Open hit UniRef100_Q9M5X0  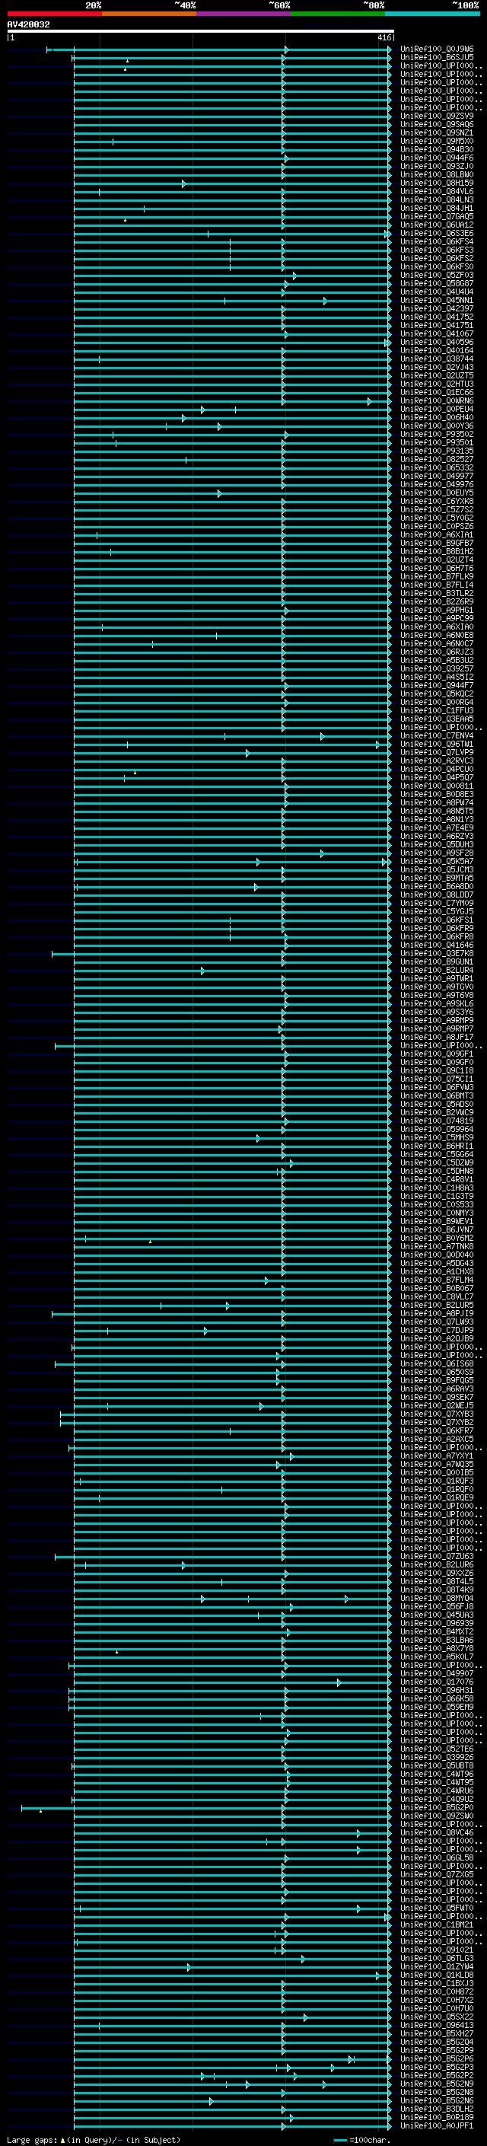(436, 141)
